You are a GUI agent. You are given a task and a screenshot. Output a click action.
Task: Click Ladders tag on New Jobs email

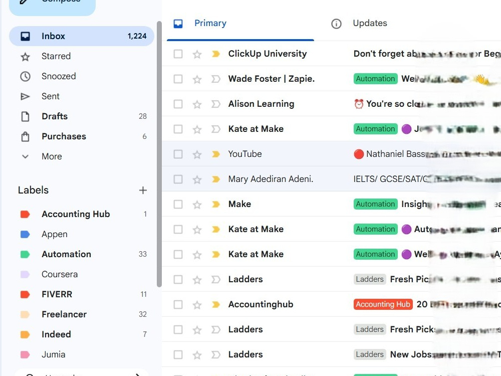pos(370,354)
